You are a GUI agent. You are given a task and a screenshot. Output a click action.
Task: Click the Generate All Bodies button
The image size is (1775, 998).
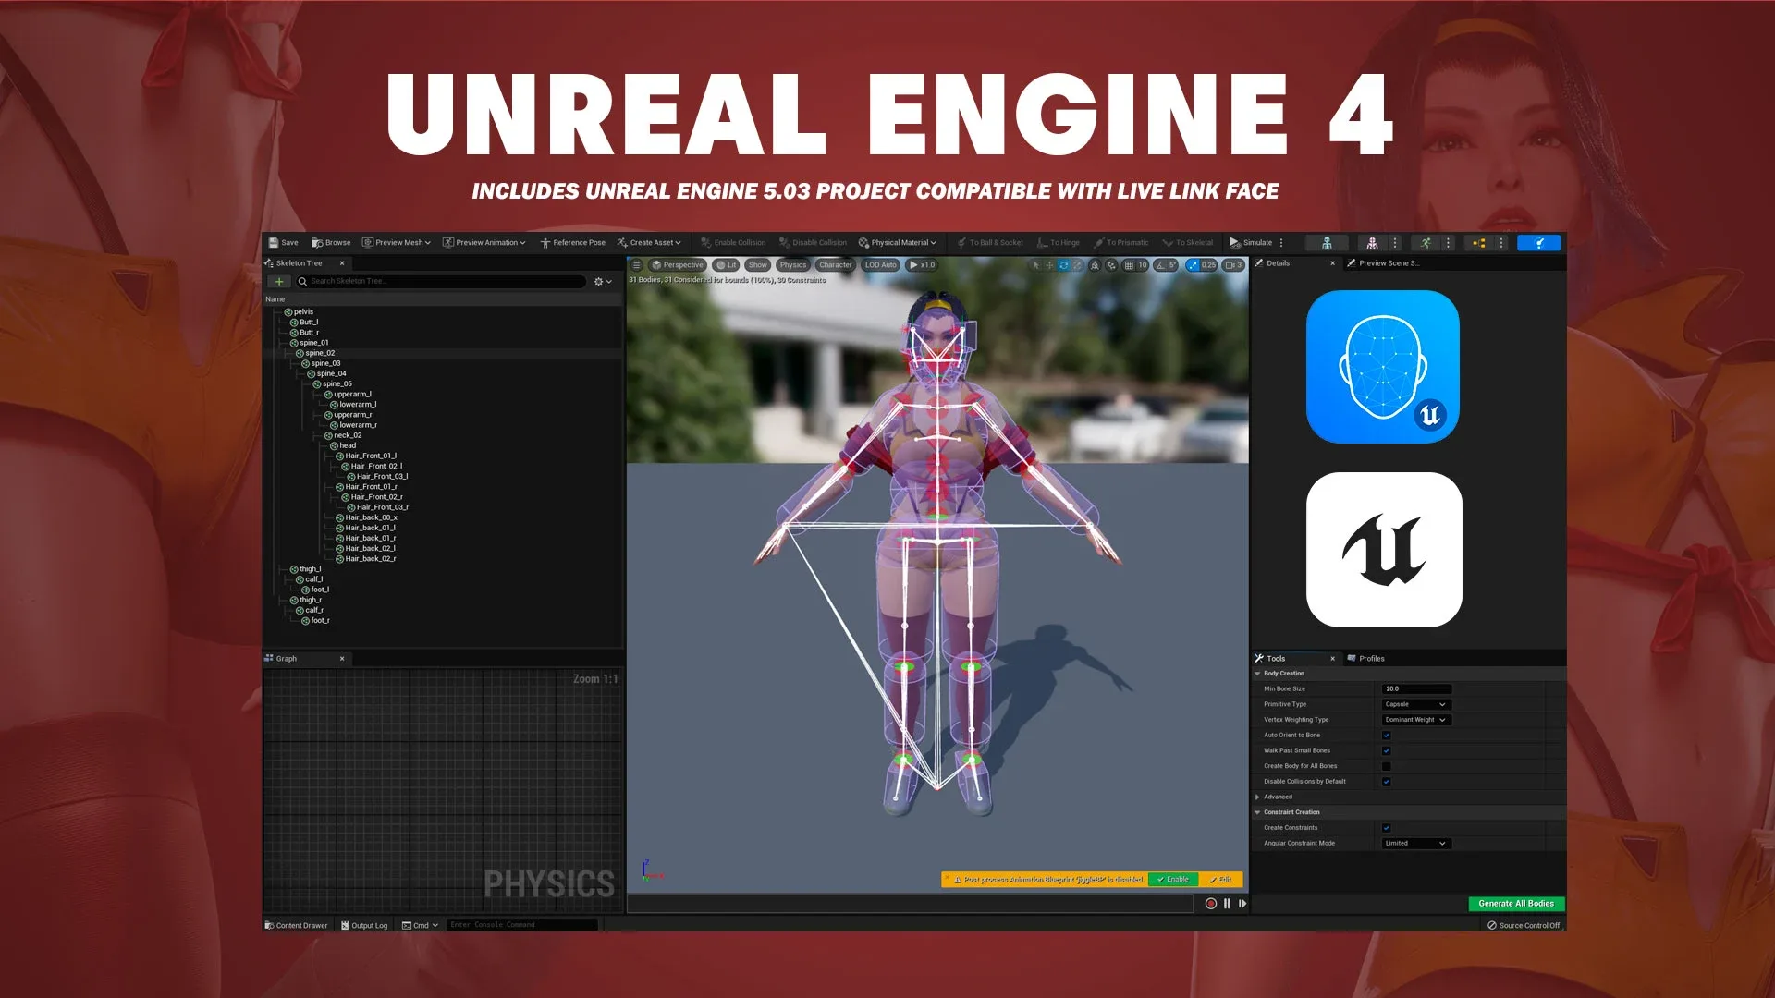1515,904
